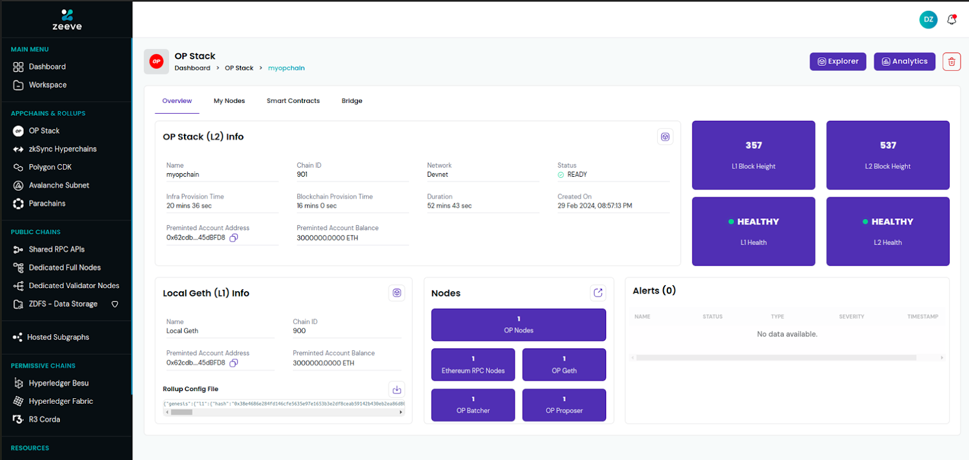The image size is (969, 460).
Task: Click the Dedicated Full Nodes sidebar icon
Action: [x=18, y=268]
